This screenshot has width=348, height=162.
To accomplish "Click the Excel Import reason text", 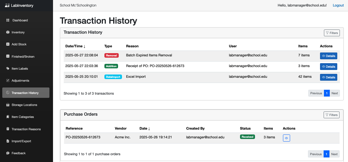I will (136, 77).
